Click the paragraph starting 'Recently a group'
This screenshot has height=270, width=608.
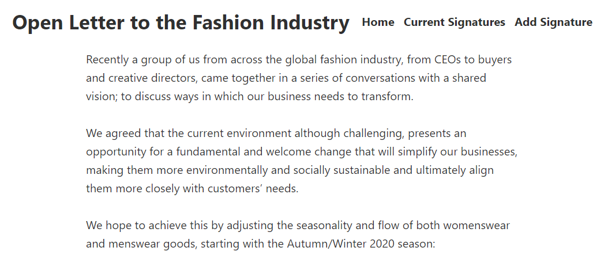pos(299,78)
